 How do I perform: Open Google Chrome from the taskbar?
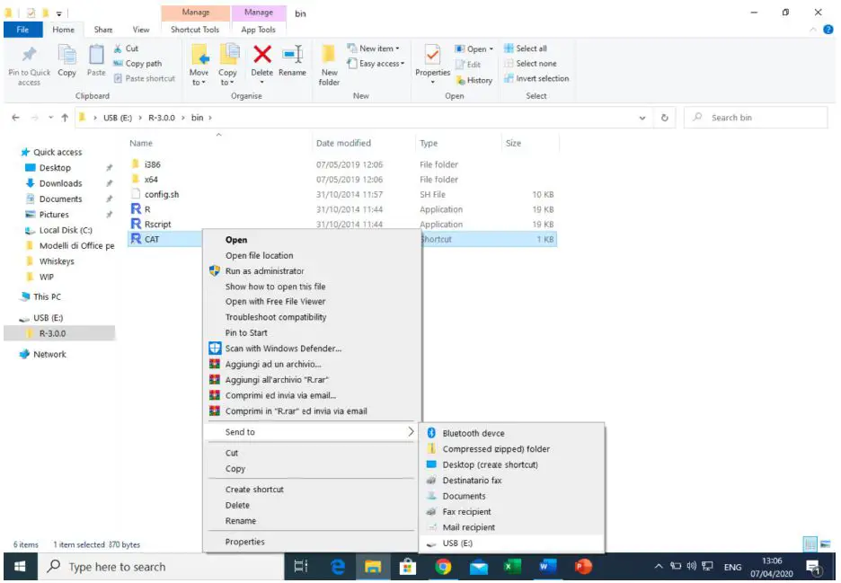pyautogui.click(x=444, y=567)
